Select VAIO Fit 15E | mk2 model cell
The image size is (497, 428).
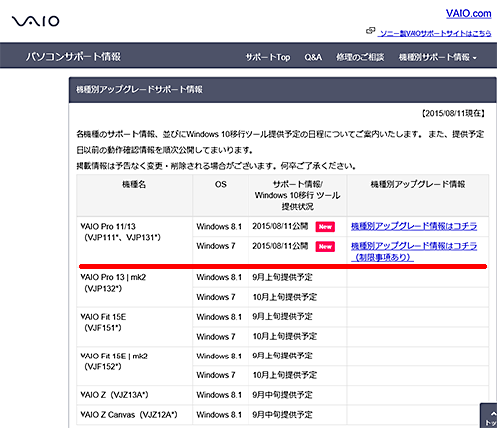point(134,366)
